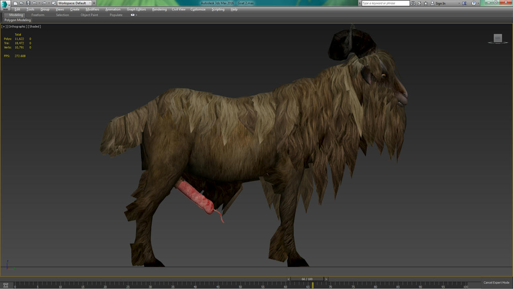Open the Help dropdown arrow
This screenshot has height=289, width=513.
[479, 3]
